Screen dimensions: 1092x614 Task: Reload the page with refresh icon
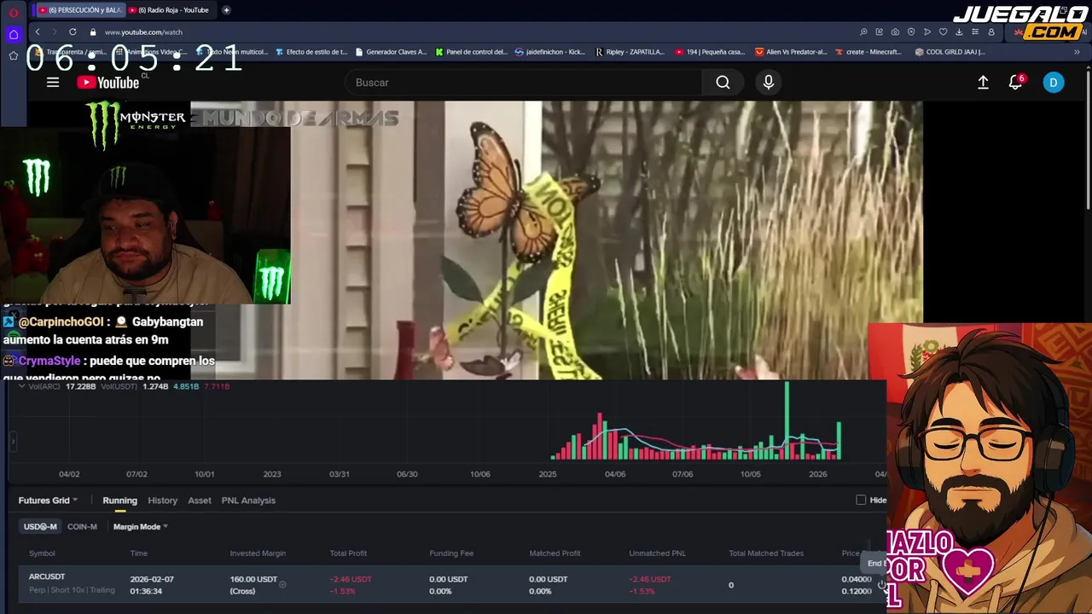click(x=73, y=32)
